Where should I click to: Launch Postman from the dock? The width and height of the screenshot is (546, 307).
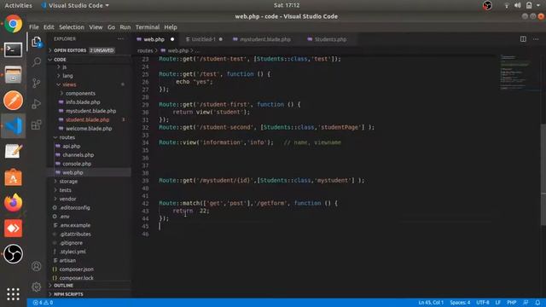coord(14,101)
